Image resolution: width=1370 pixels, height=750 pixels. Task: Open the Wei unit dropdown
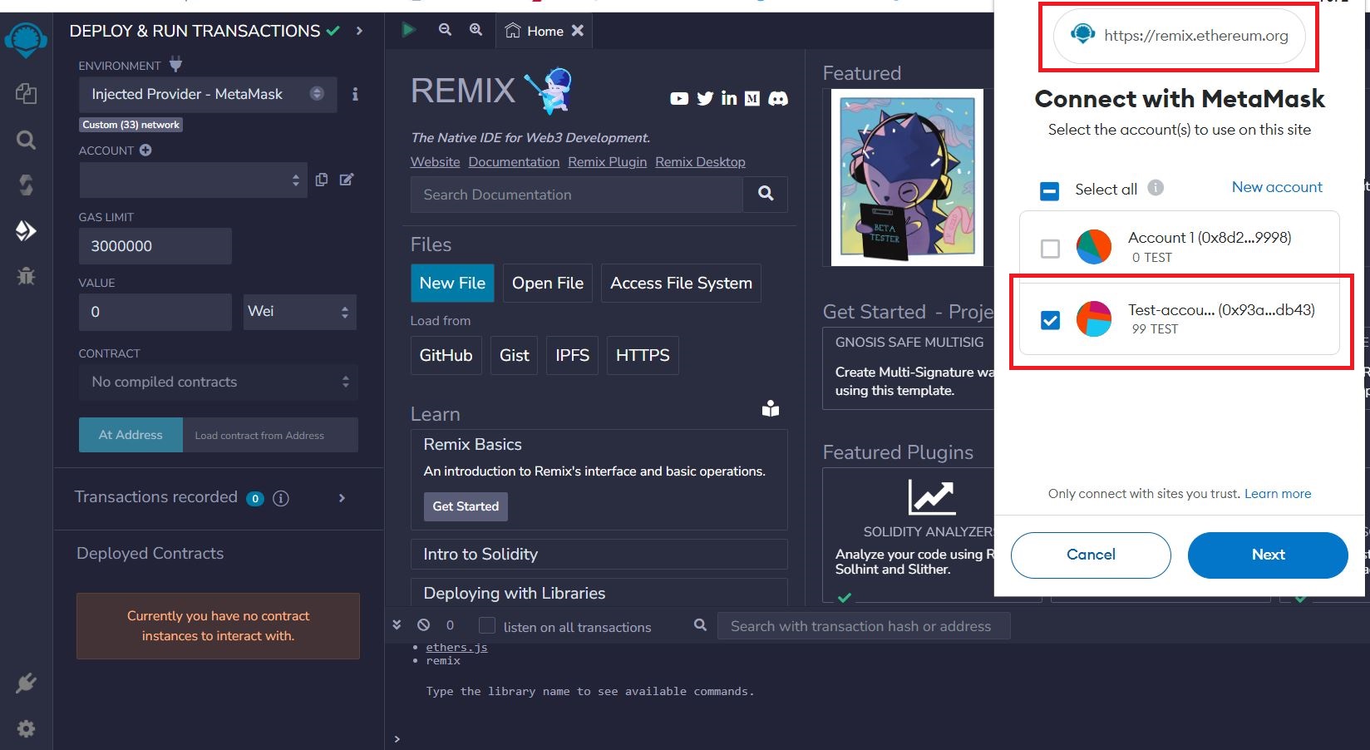(x=299, y=312)
